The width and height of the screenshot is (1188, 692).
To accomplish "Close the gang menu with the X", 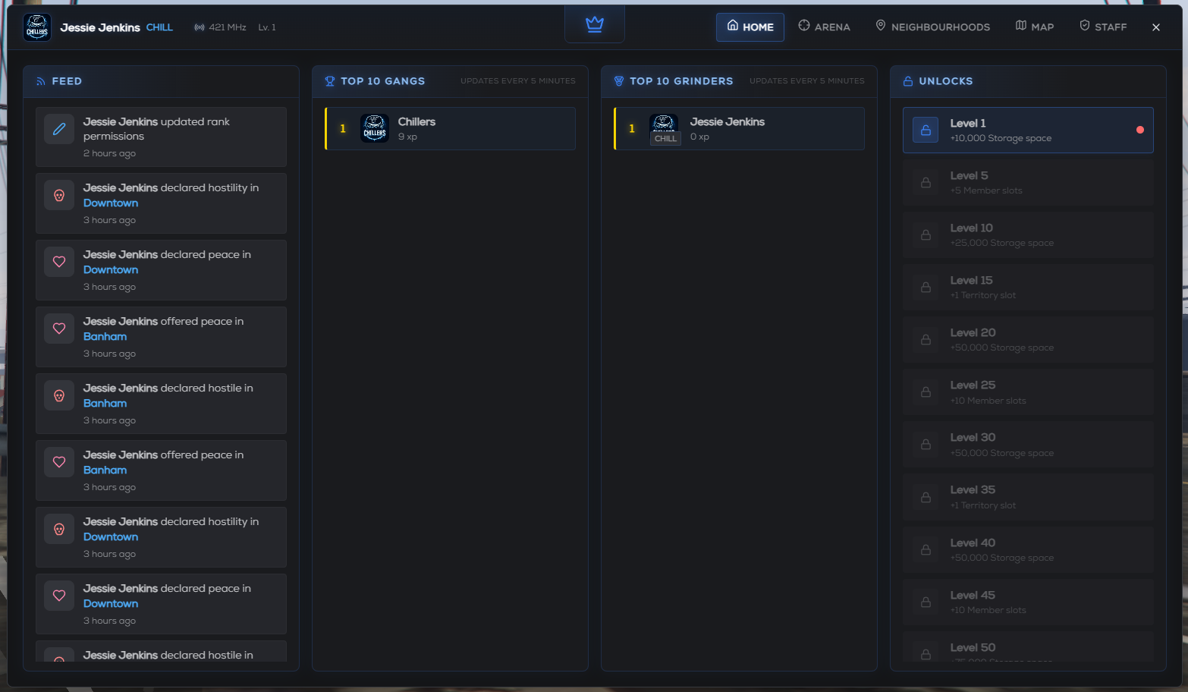I will [1156, 27].
